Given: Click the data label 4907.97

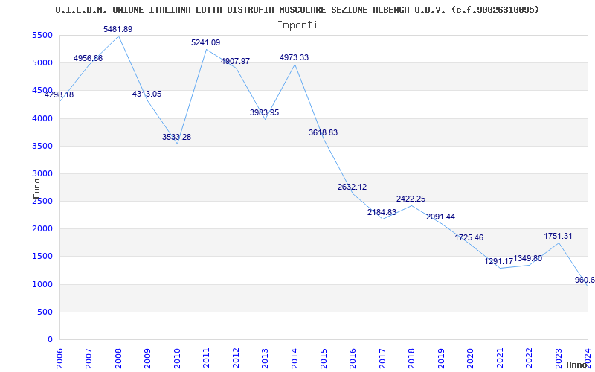Looking at the screenshot, I should tap(235, 61).
